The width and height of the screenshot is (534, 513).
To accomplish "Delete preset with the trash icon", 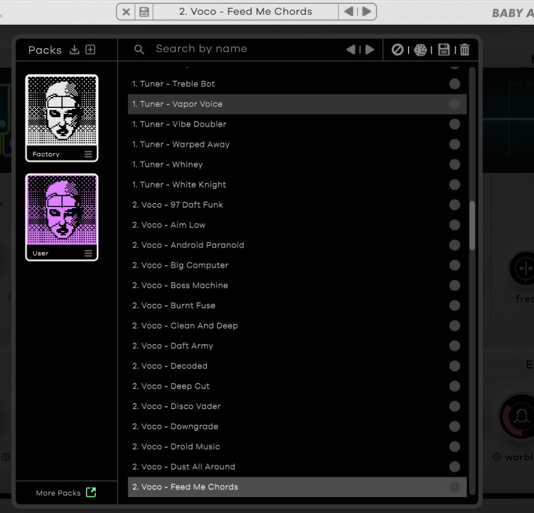I will pos(464,50).
